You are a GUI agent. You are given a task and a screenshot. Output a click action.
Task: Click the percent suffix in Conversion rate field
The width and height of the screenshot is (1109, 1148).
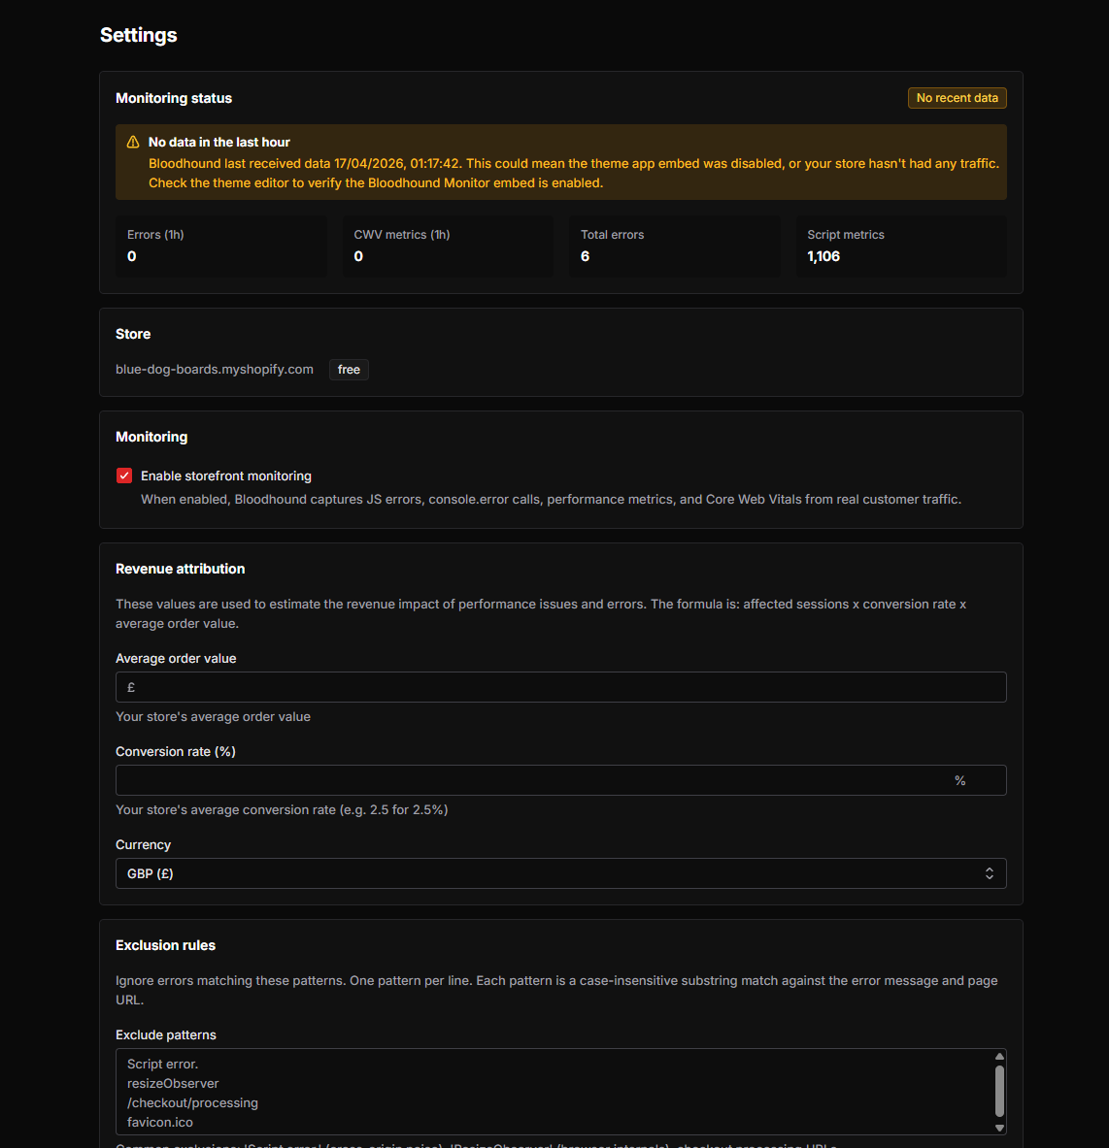click(x=959, y=780)
